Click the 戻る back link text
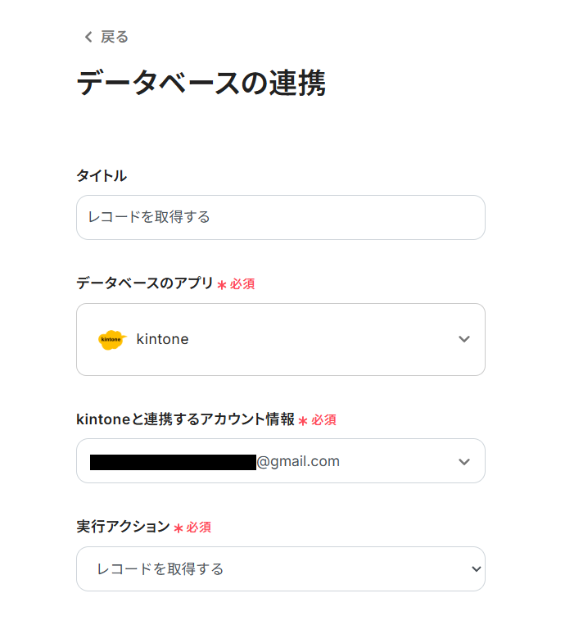 click(x=114, y=37)
